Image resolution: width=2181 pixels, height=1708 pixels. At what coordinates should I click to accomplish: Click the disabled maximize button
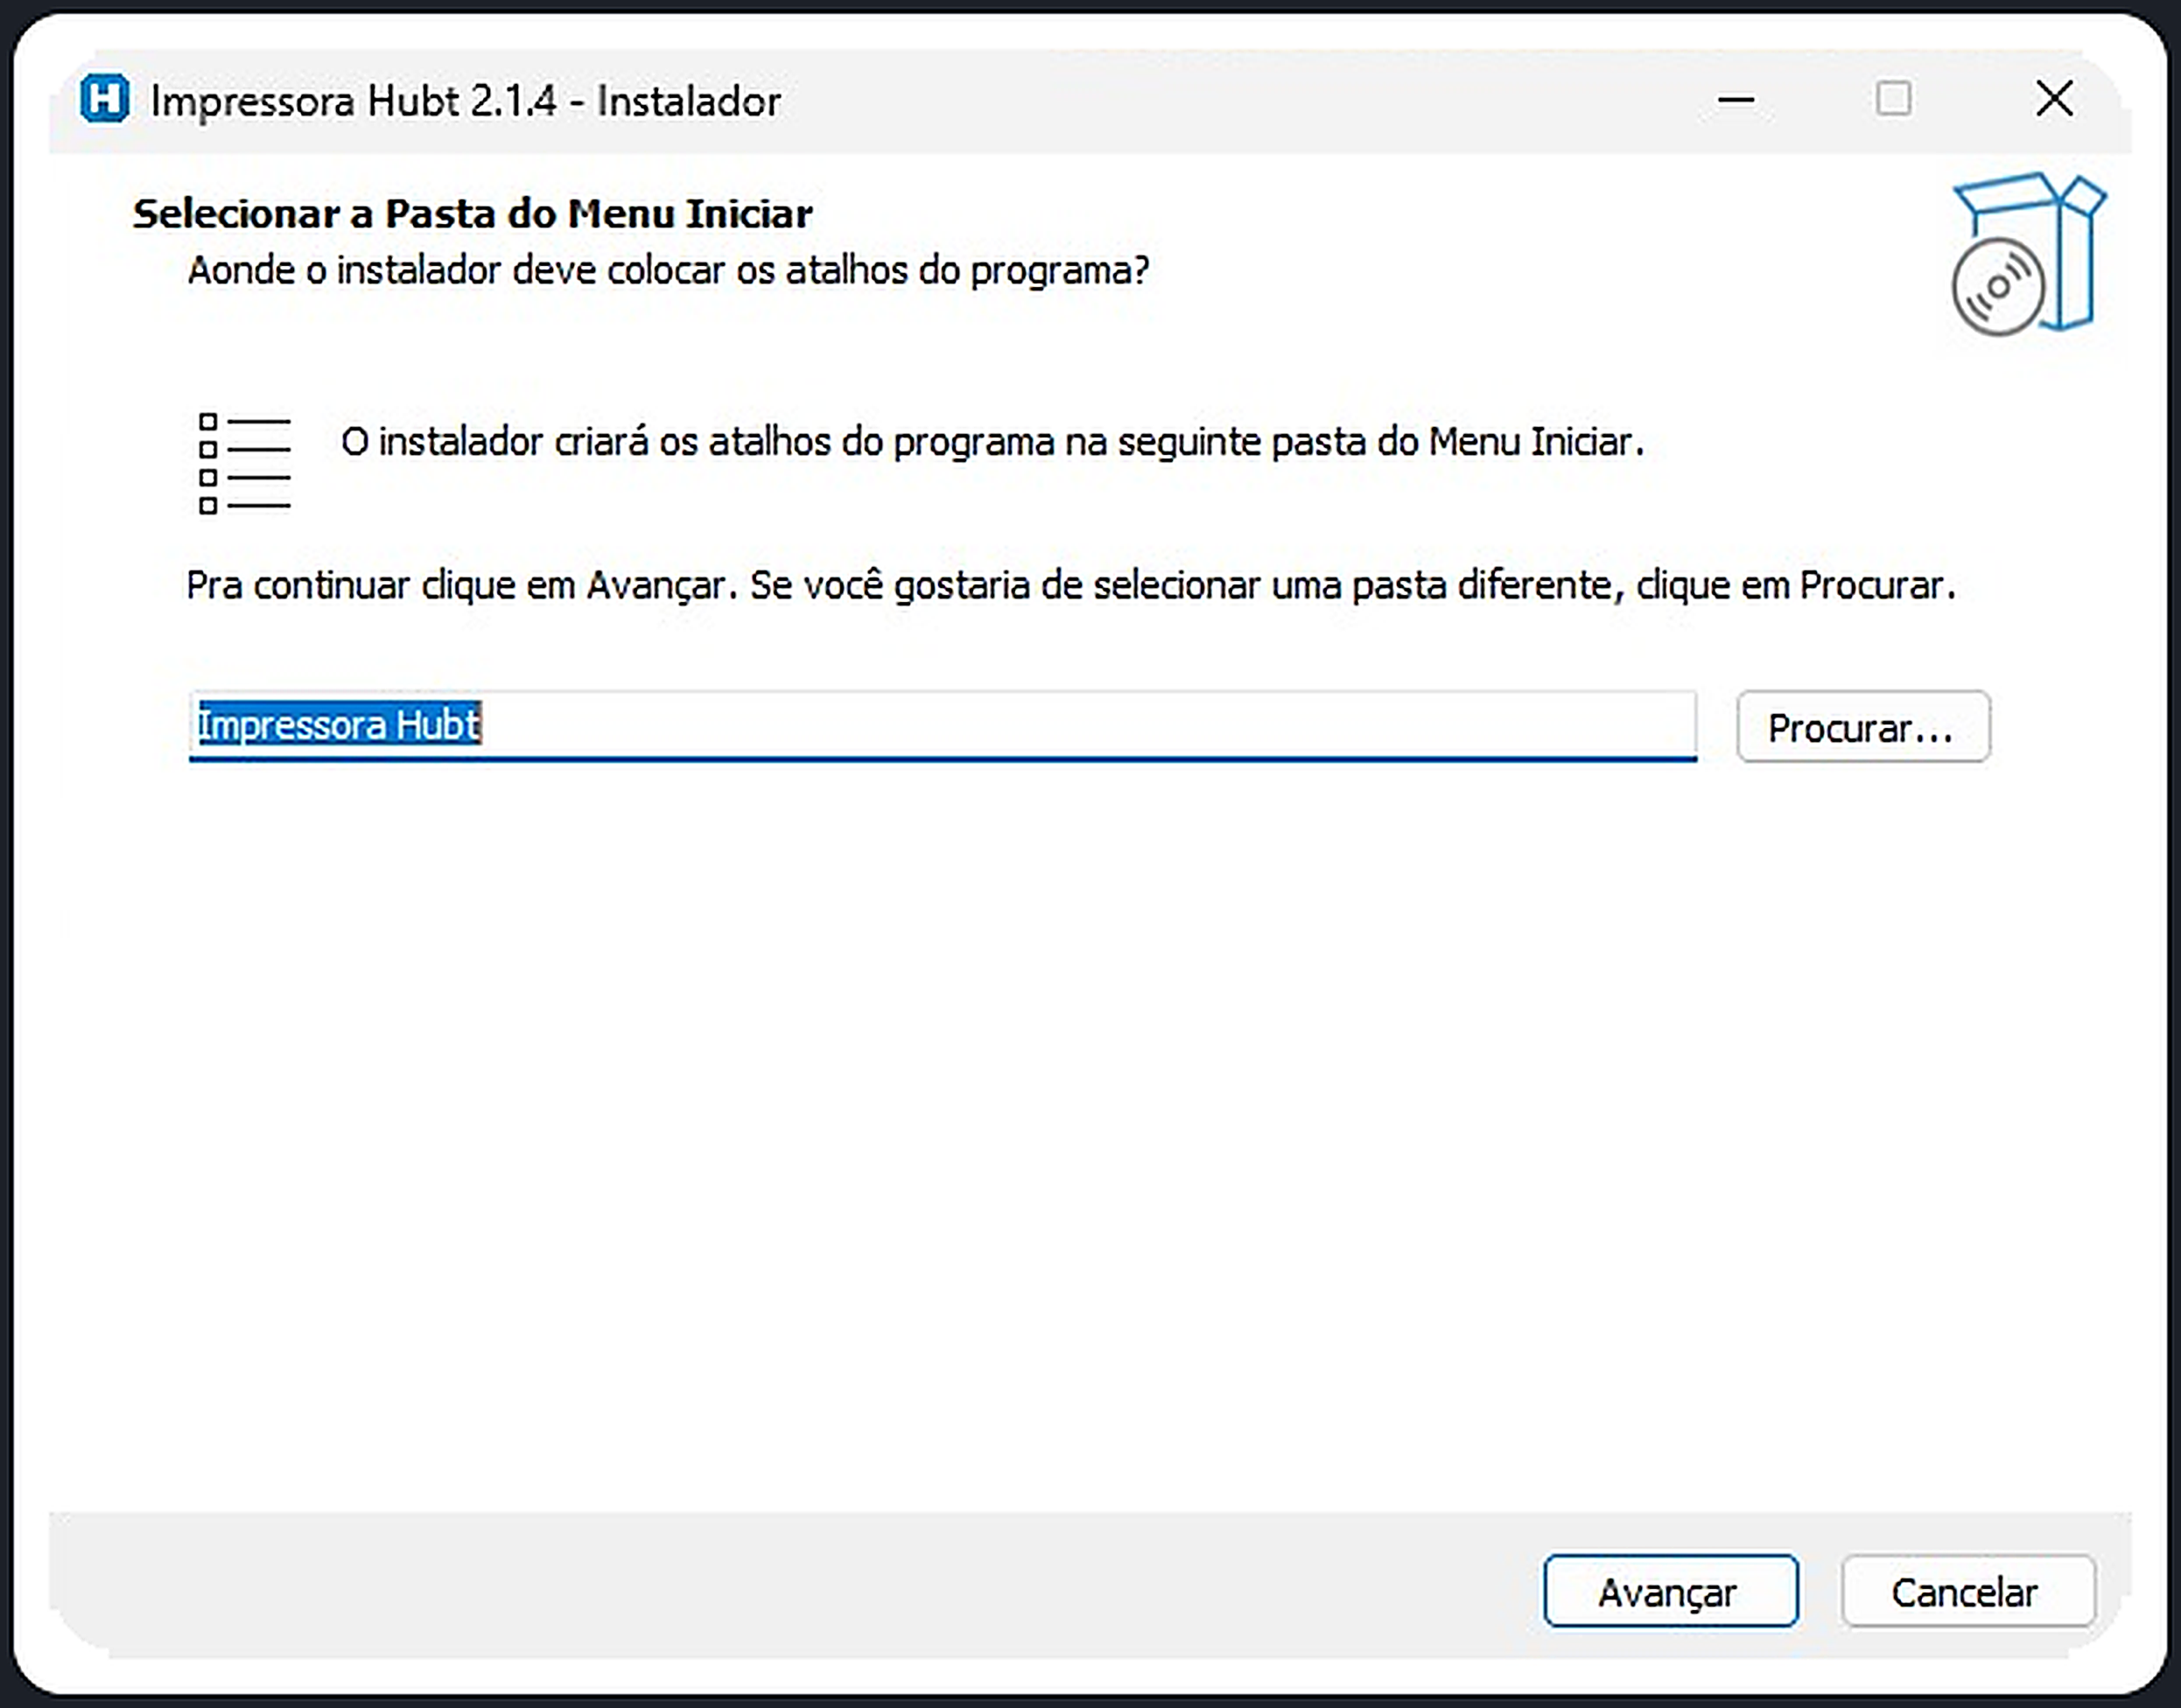click(1894, 99)
